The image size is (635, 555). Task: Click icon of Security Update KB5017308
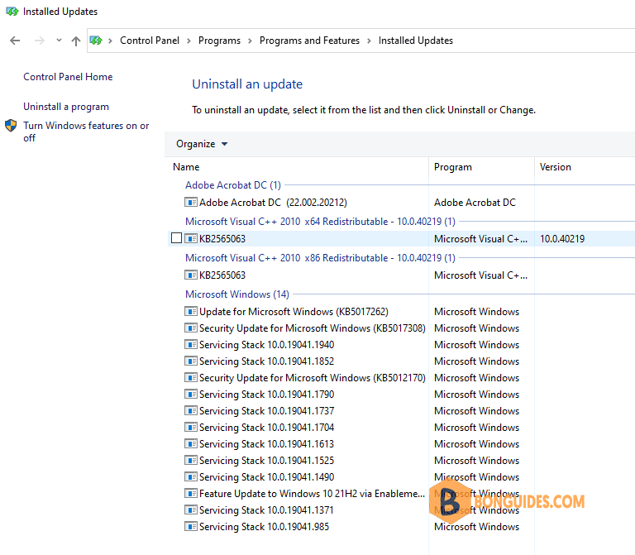191,328
